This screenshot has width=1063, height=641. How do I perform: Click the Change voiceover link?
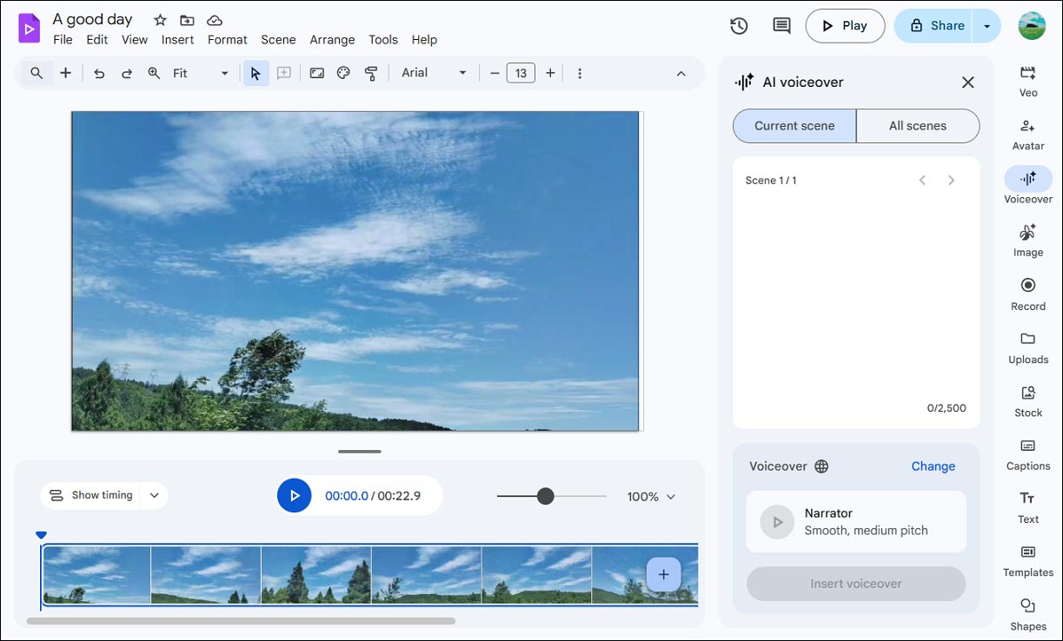point(933,466)
